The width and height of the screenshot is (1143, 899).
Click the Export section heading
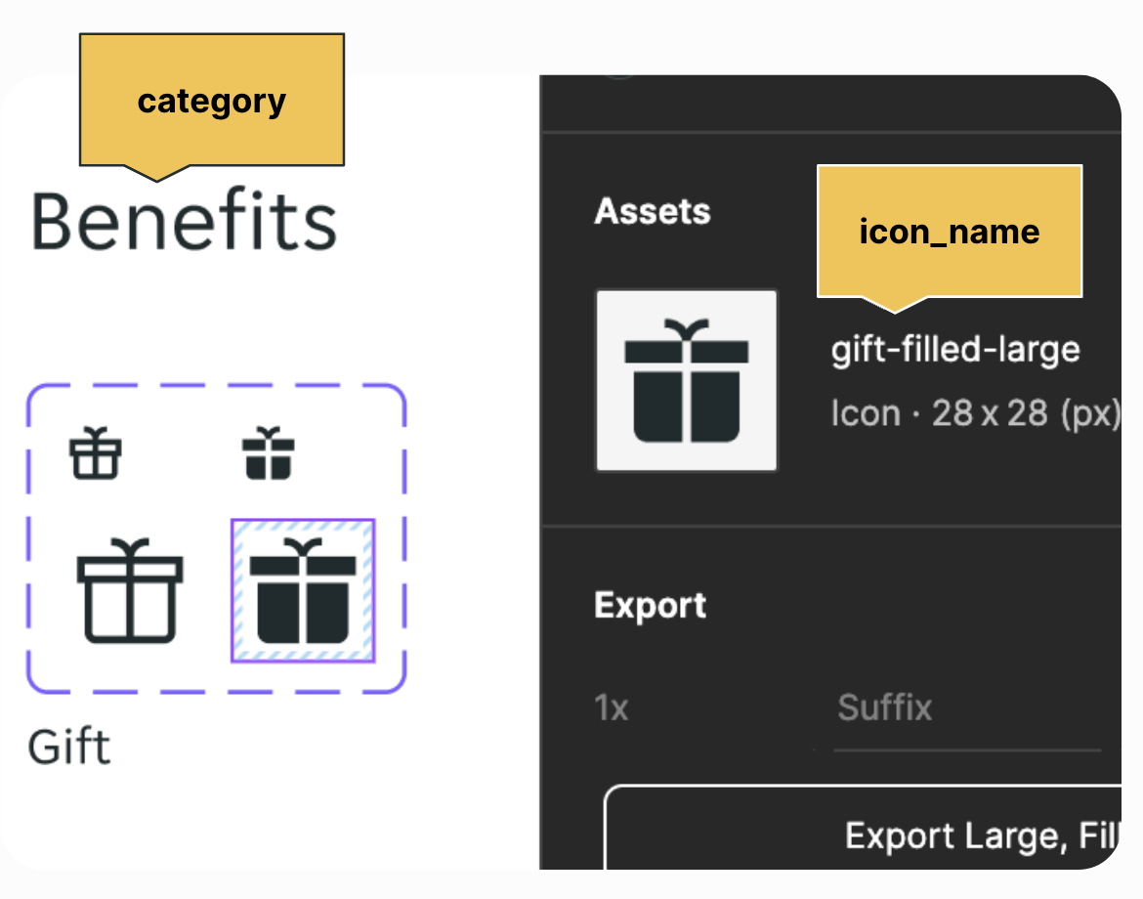650,606
